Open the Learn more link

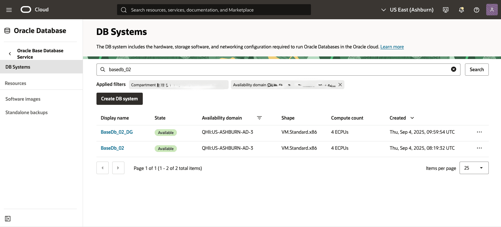392,46
